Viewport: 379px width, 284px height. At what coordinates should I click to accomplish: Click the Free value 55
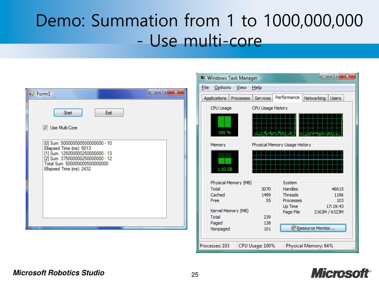(x=268, y=201)
